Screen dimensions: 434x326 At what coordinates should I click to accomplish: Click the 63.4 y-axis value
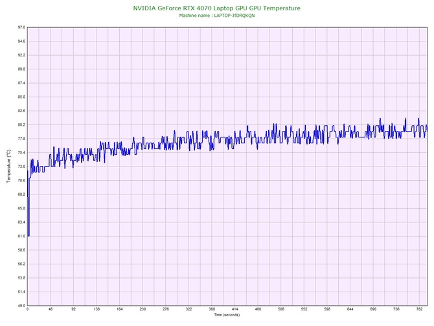pyautogui.click(x=21, y=222)
